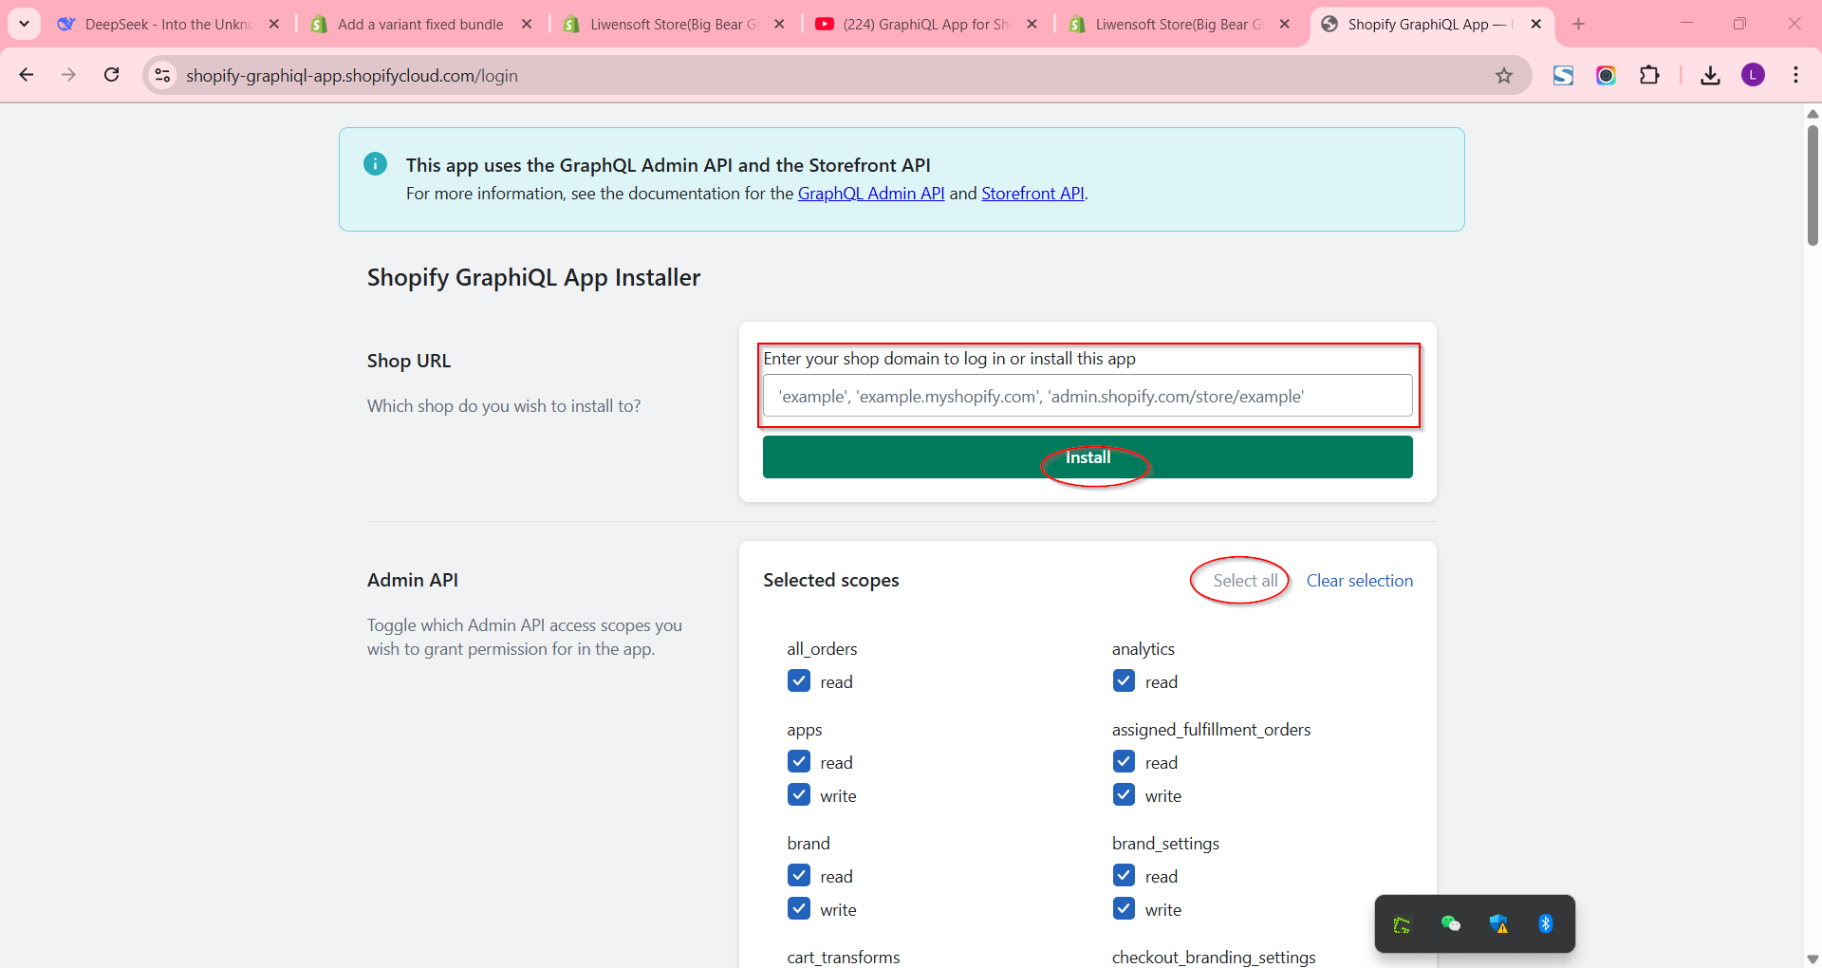Click the blue S extension icon
Screen dimensions: 1822x968
click(1563, 75)
